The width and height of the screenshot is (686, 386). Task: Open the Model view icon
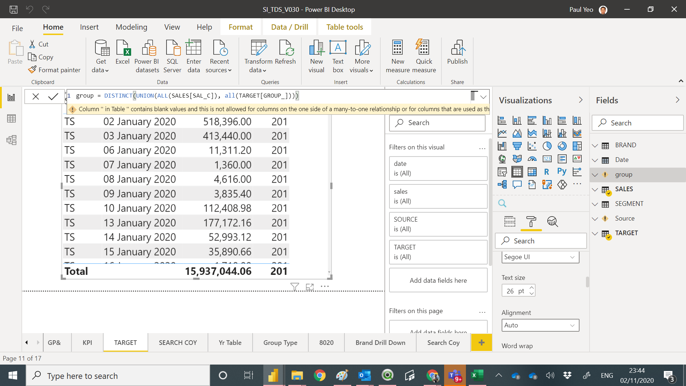pos(11,140)
